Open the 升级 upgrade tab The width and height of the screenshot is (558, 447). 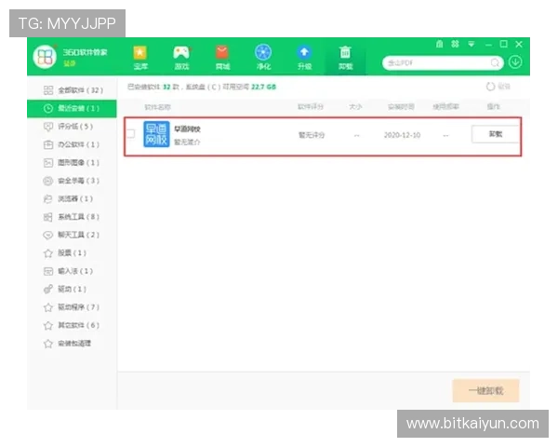[x=304, y=57]
